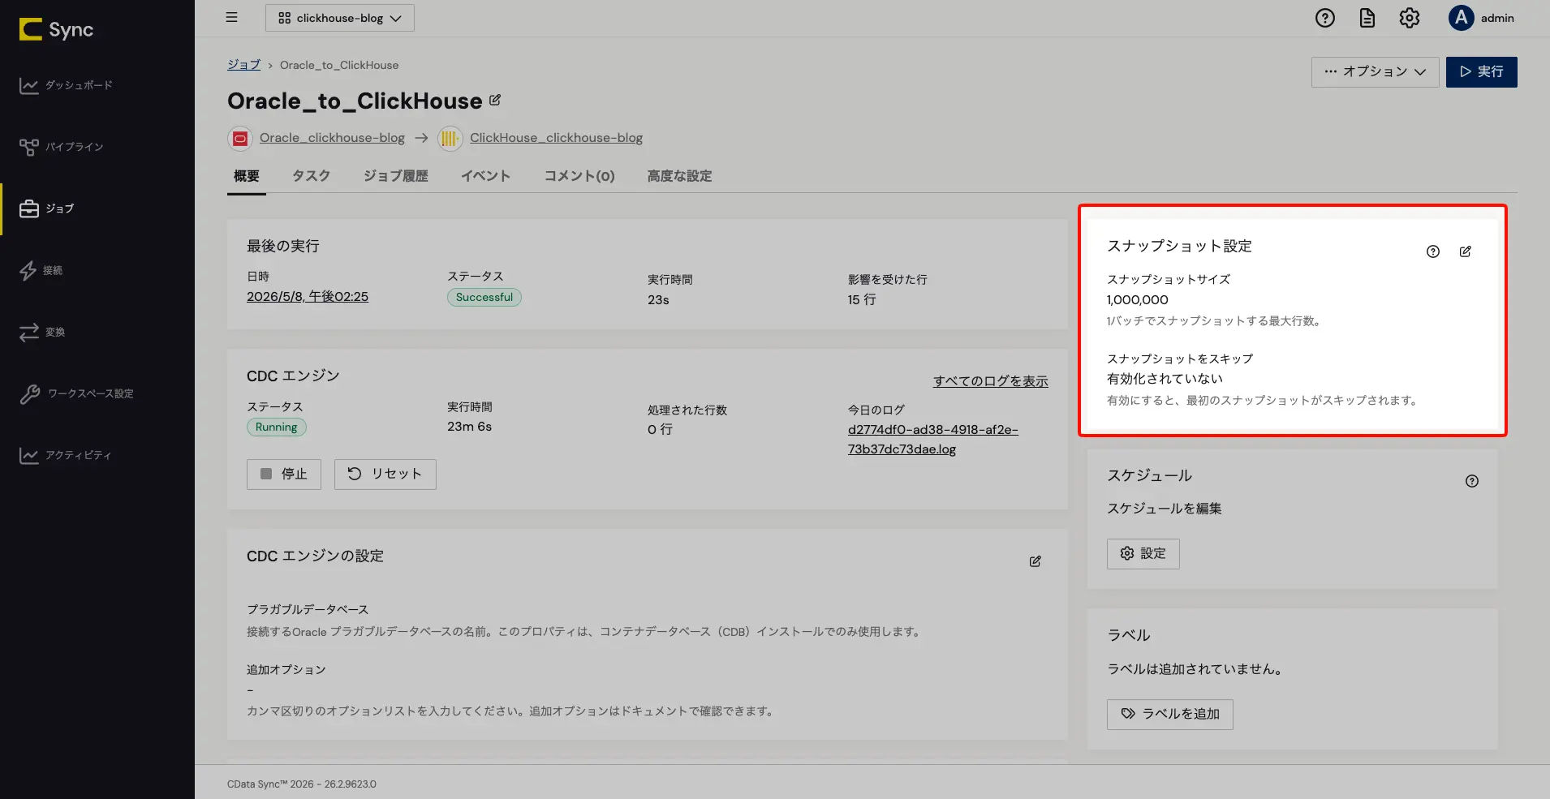Go back via ジョブ breadcrumb link

243,65
